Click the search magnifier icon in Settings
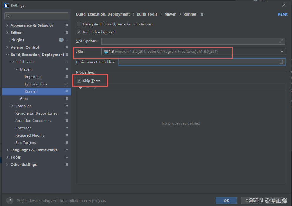Viewport: 292px width, 206px height. tap(8, 16)
